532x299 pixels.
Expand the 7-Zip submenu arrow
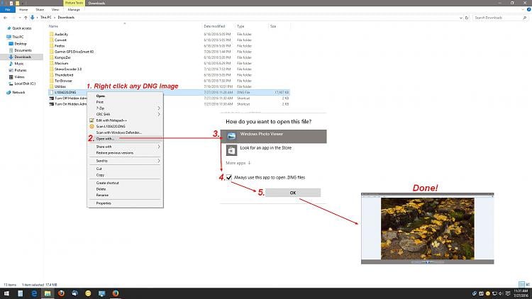click(158, 108)
